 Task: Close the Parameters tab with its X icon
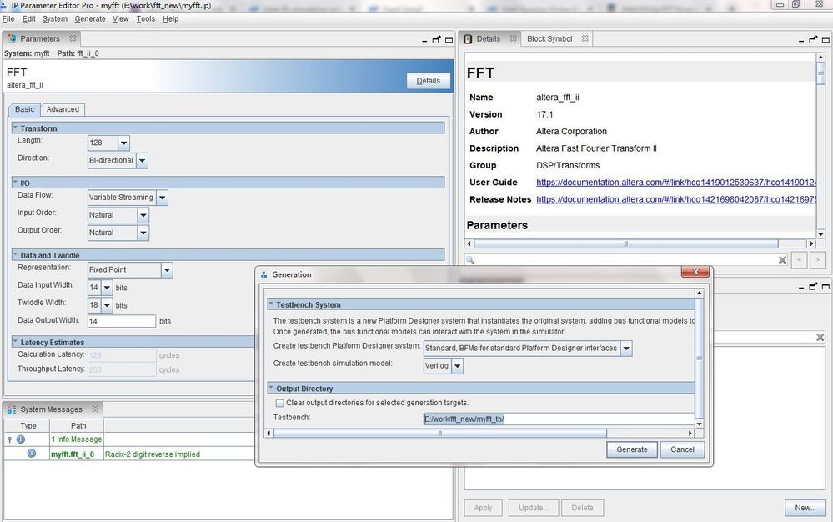73,38
